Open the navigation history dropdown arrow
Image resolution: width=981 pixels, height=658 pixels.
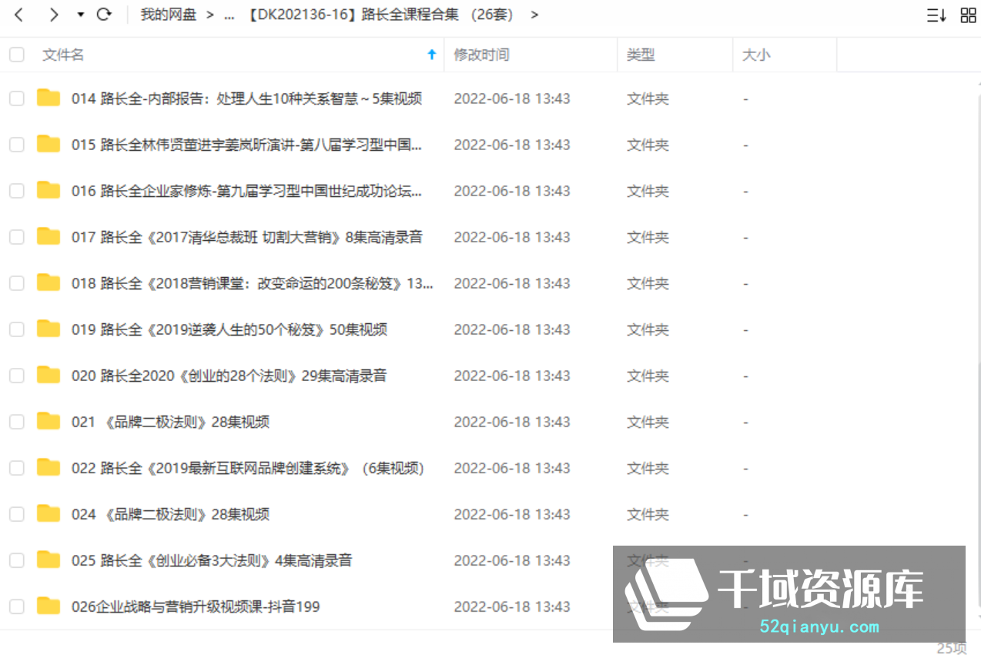[81, 15]
